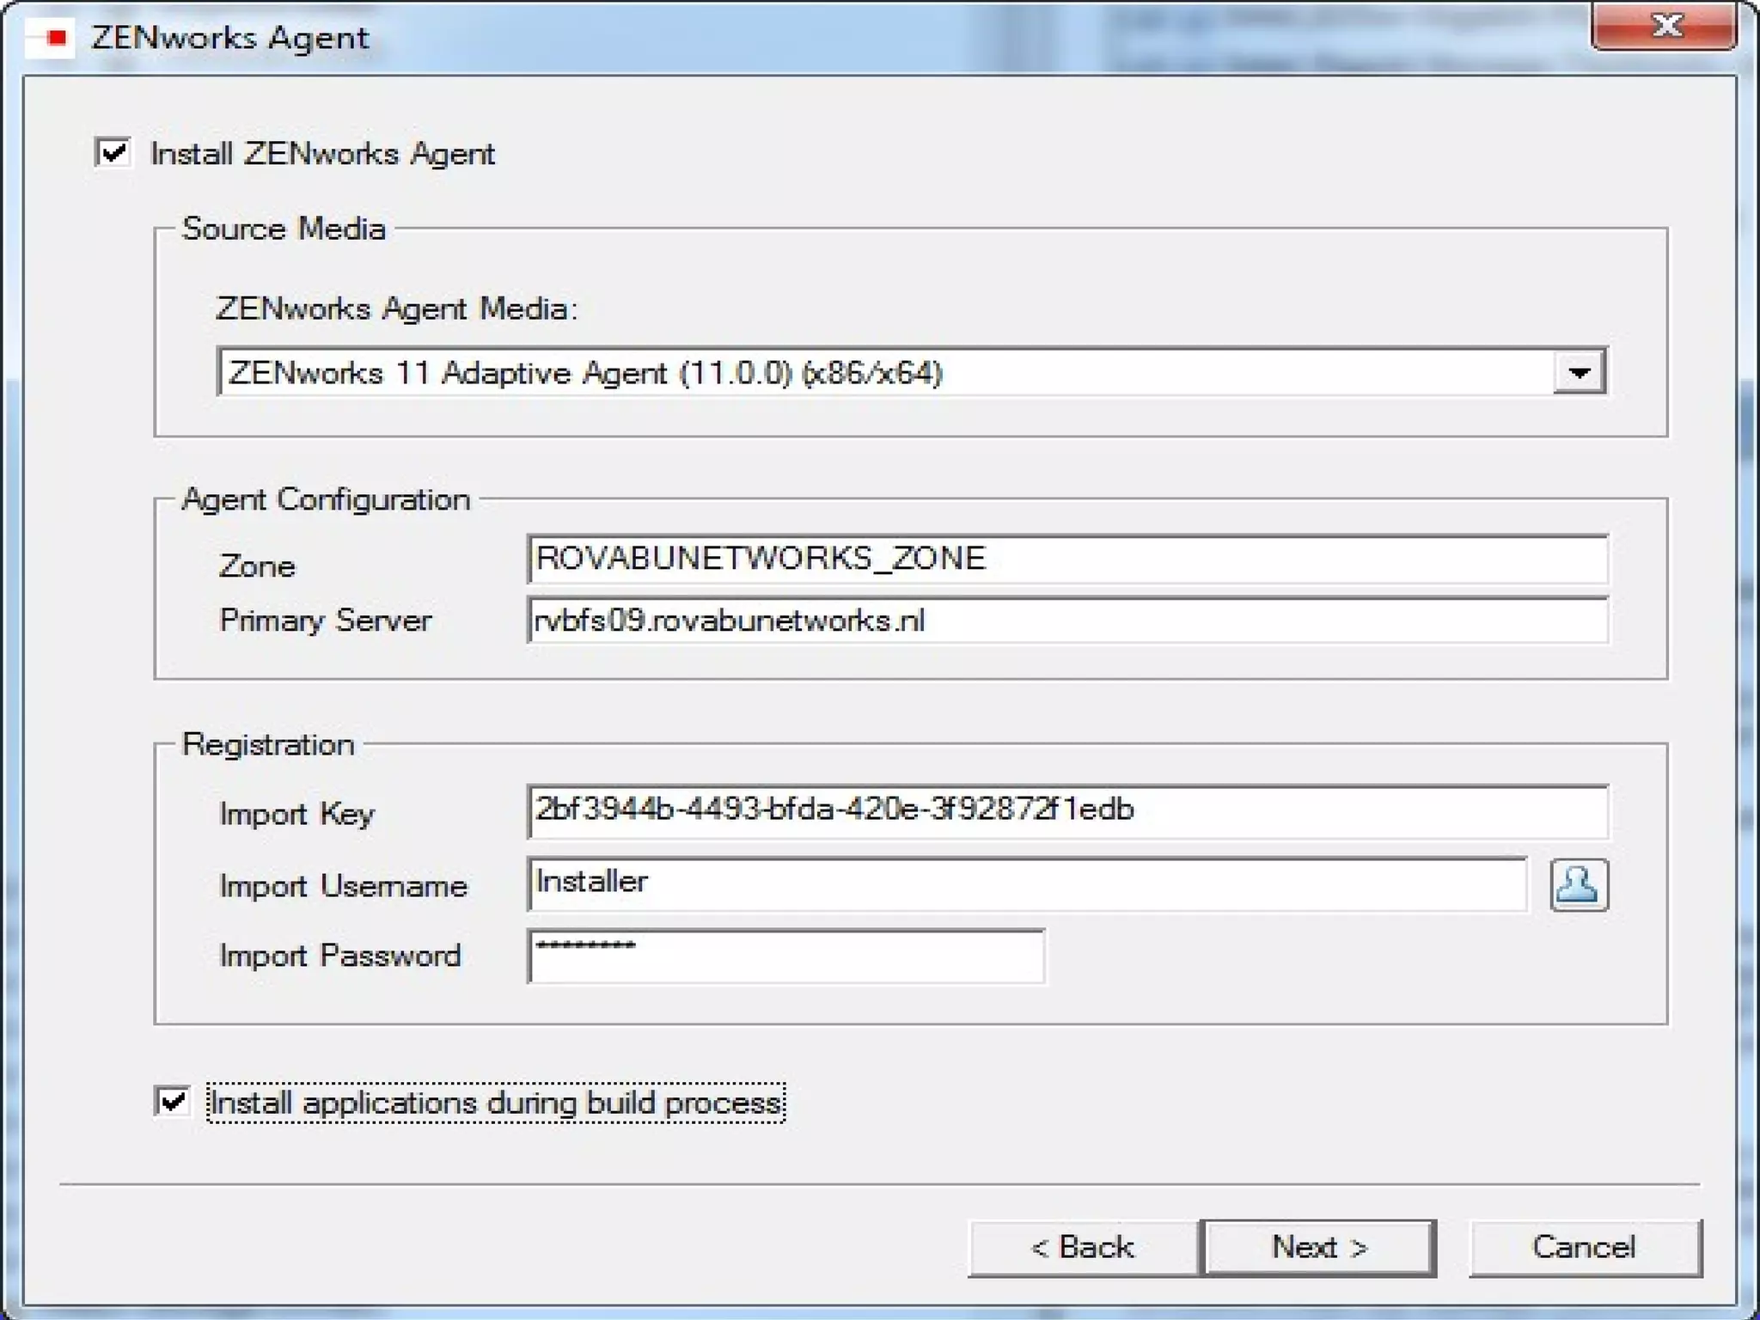This screenshot has height=1320, width=1760.
Task: Click the Import Username label
Action: point(343,885)
